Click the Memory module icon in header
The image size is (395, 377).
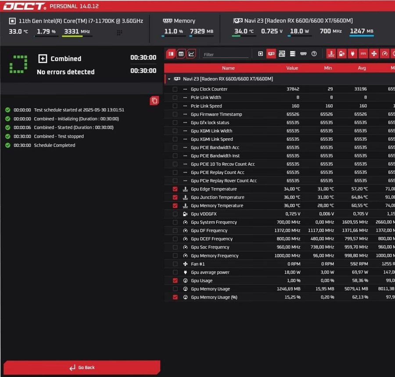click(167, 21)
